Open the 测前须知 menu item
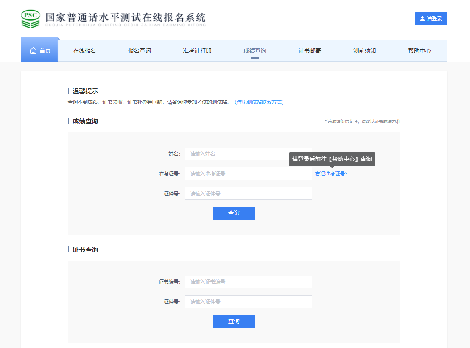 coord(365,51)
